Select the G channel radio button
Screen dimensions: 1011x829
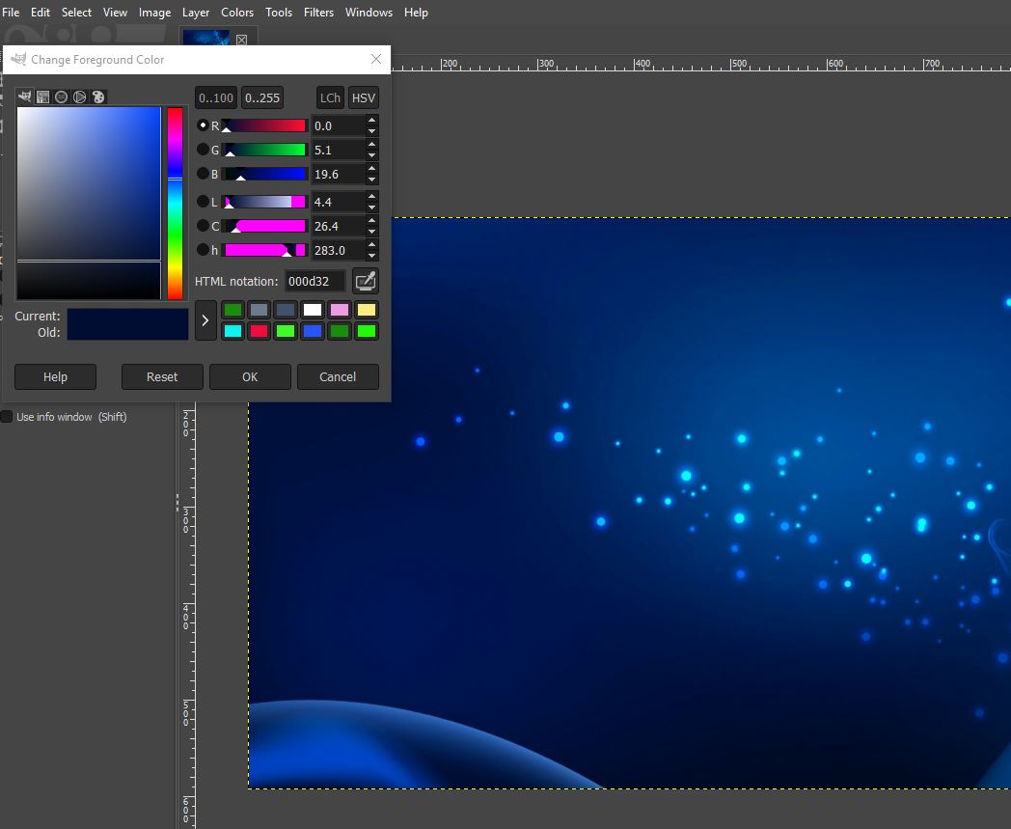[203, 150]
